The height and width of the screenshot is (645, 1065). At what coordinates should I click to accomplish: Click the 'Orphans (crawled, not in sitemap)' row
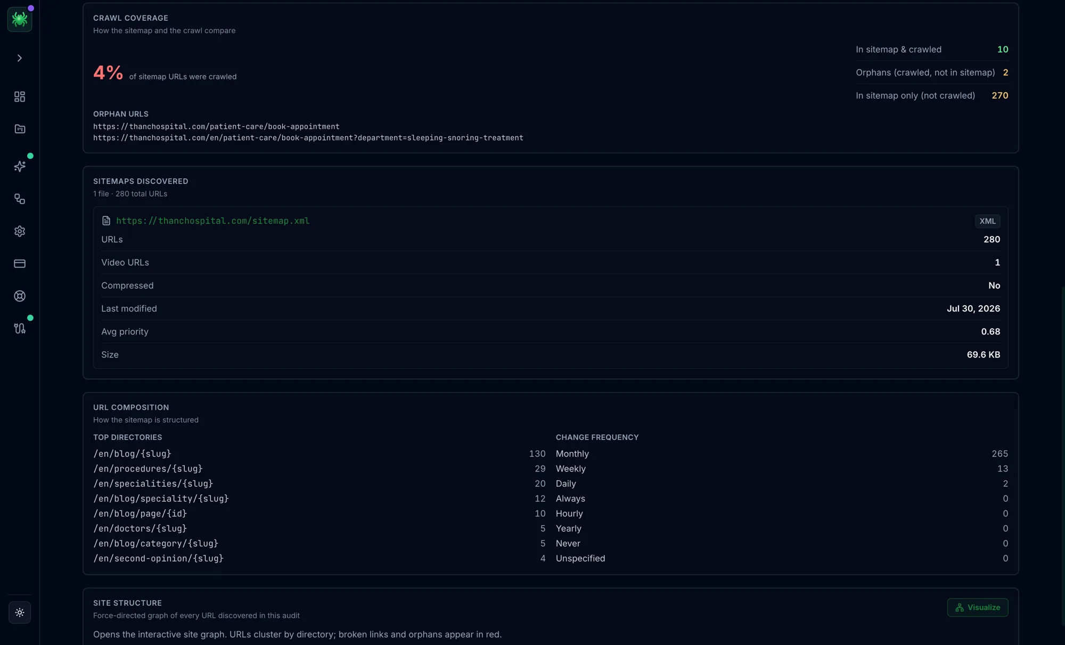[932, 72]
